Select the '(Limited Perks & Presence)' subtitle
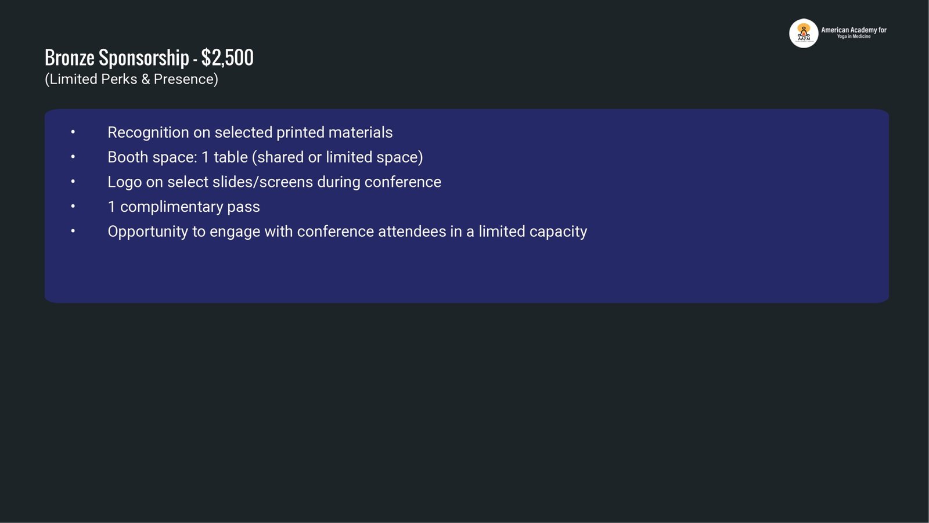Image resolution: width=929 pixels, height=523 pixels. (131, 79)
